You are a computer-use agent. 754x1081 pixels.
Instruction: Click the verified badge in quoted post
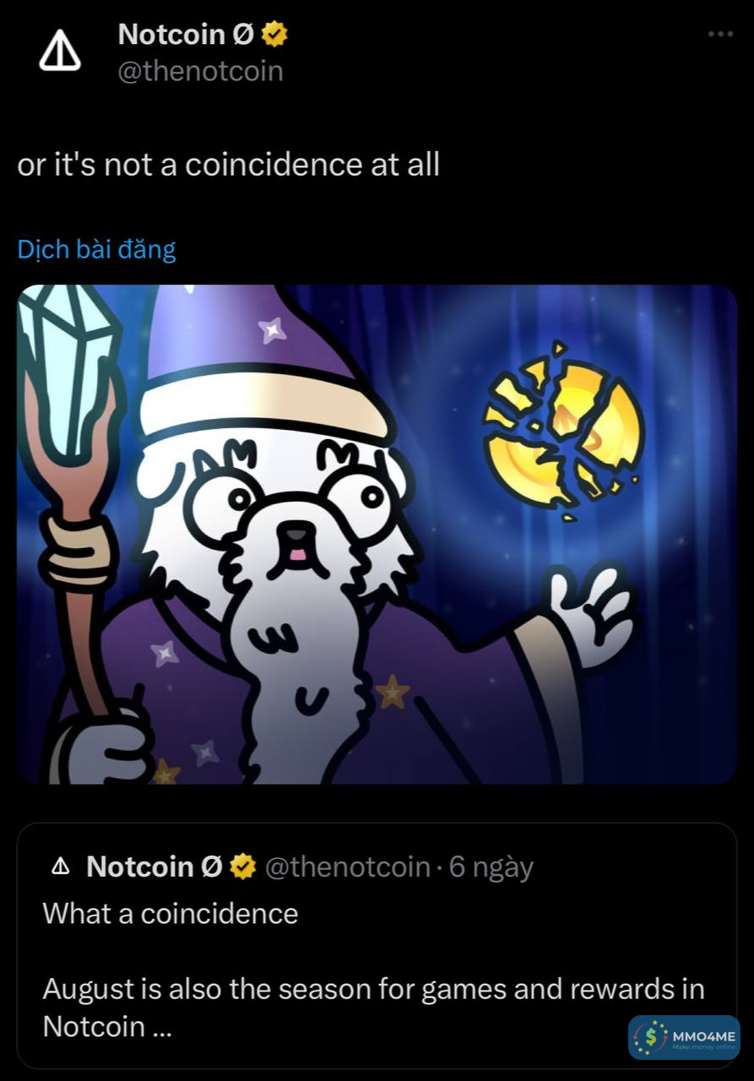click(x=243, y=866)
